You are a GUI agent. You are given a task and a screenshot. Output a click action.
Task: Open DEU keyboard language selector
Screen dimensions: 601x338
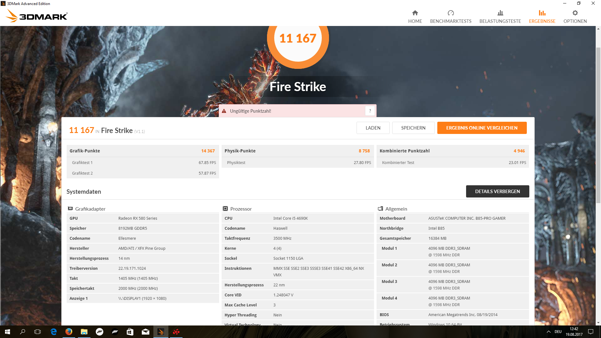click(x=558, y=332)
